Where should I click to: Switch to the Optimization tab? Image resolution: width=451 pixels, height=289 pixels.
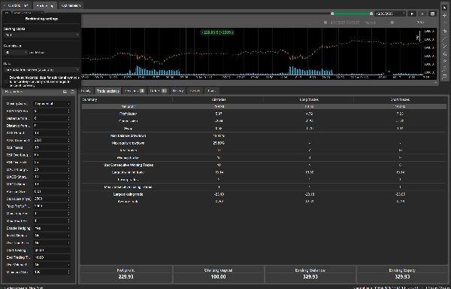[x=71, y=5]
